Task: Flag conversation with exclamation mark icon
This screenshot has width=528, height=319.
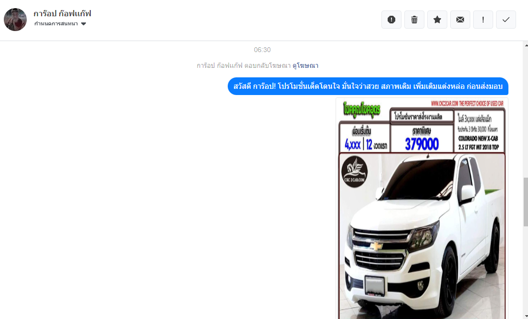Action: click(x=483, y=20)
